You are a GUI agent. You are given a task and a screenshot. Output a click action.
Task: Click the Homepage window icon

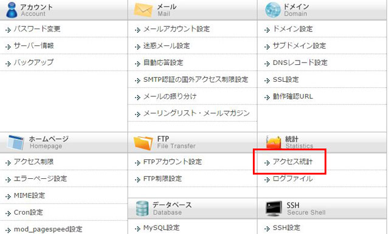click(x=16, y=142)
